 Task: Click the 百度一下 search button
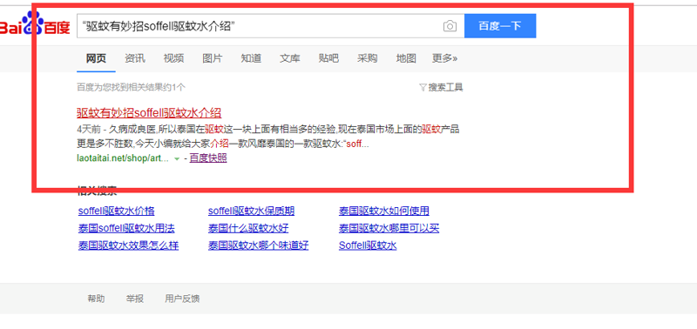pos(500,26)
